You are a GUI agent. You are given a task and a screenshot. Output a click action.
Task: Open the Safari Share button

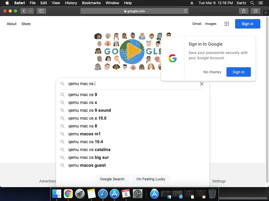tap(244, 11)
